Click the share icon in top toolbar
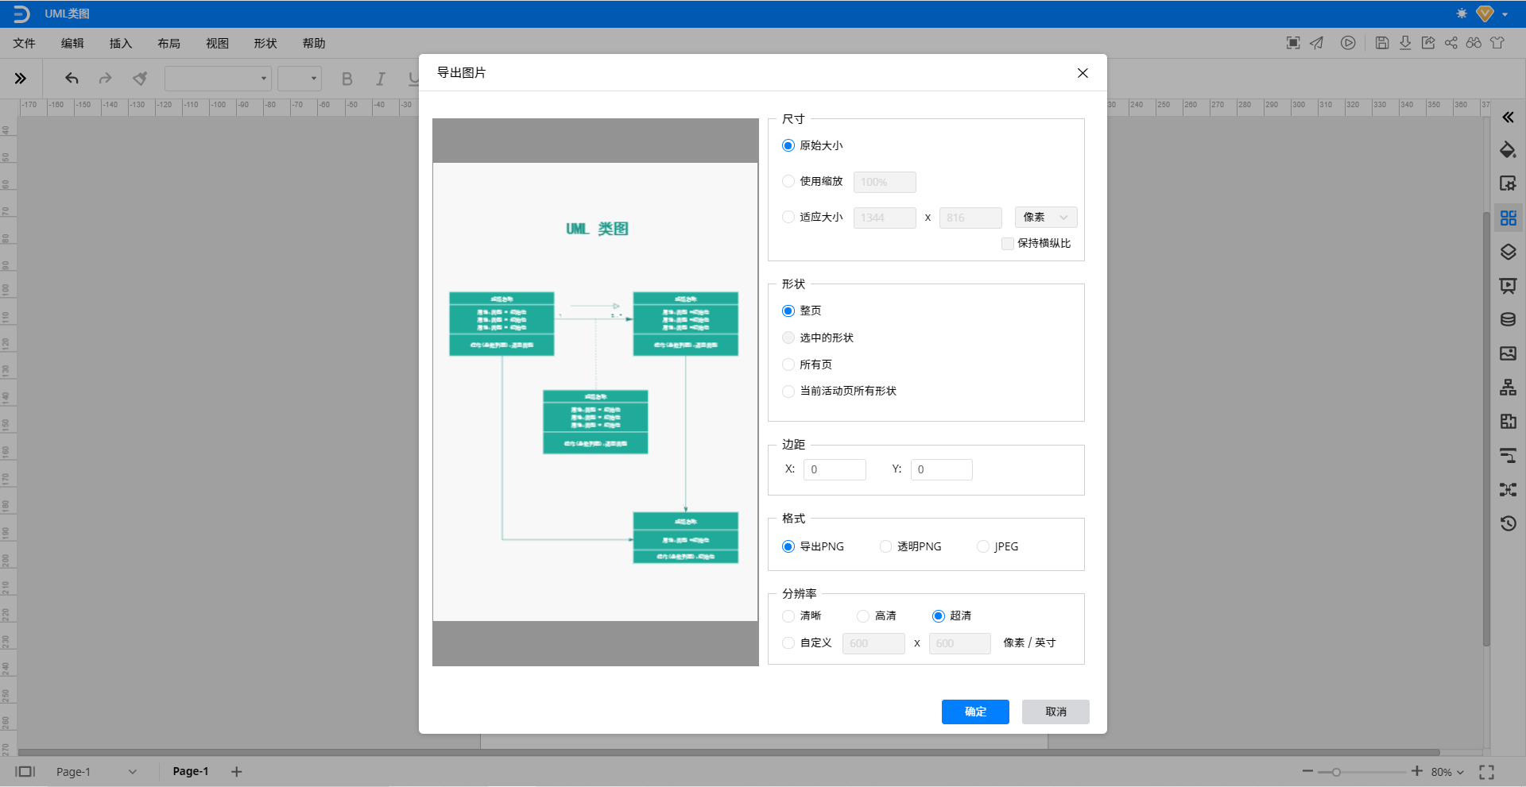 click(1450, 43)
